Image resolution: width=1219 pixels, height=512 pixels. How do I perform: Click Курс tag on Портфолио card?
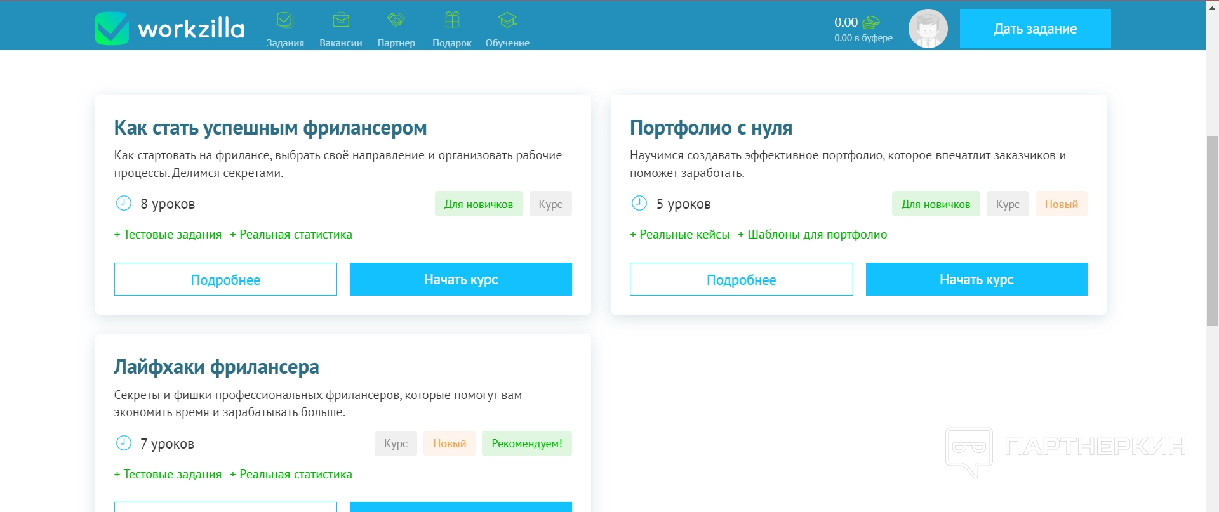pyautogui.click(x=1008, y=204)
